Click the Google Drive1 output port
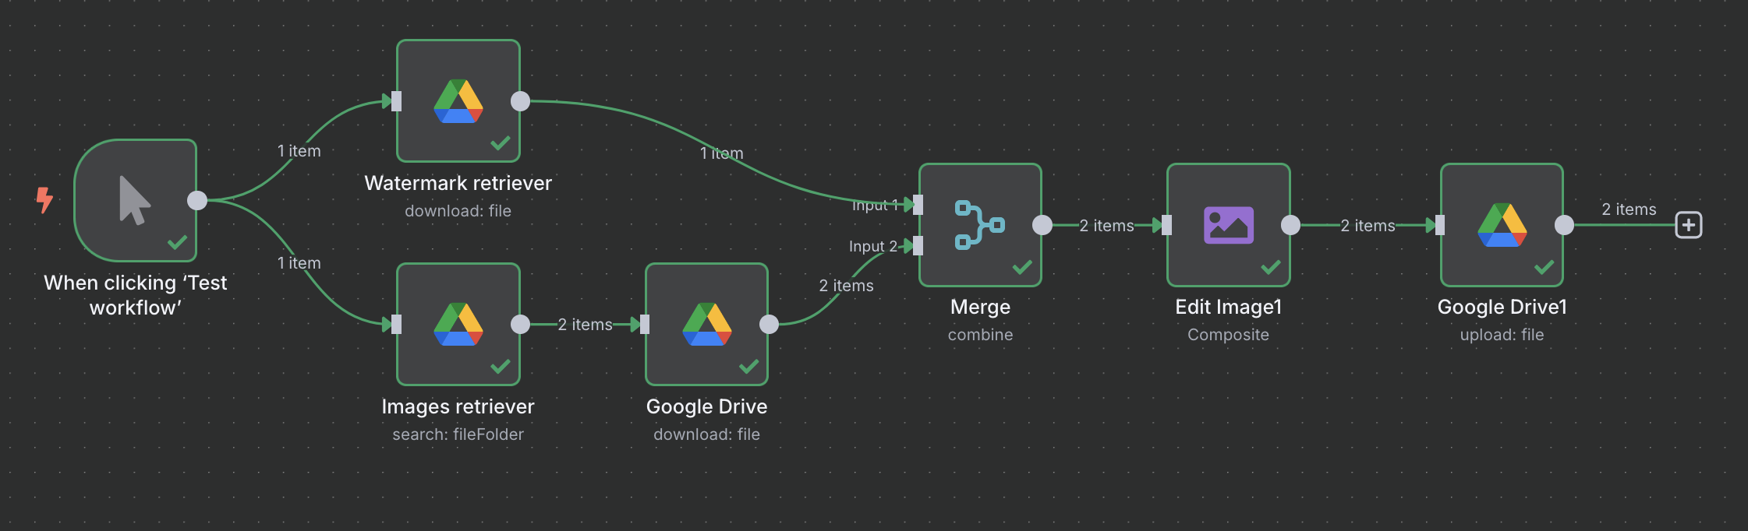1748x531 pixels. pos(1564,225)
